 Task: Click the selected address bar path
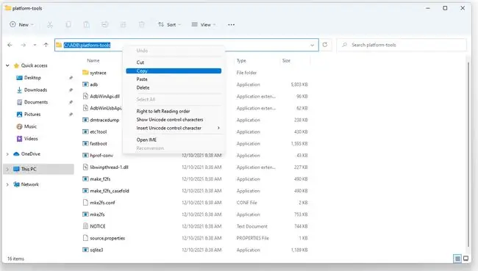pos(87,45)
